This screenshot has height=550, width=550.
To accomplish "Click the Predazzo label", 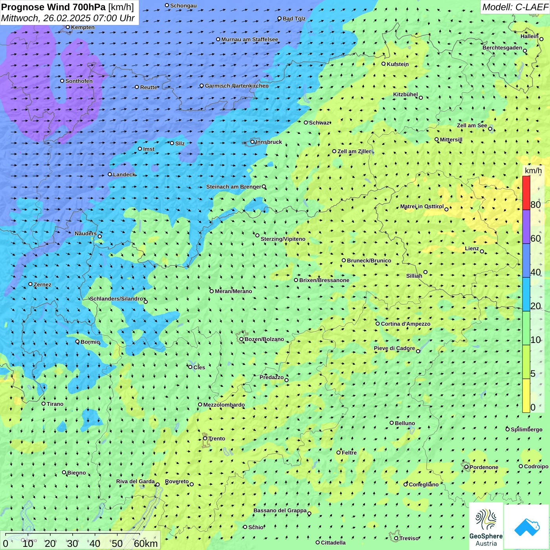I will [271, 377].
